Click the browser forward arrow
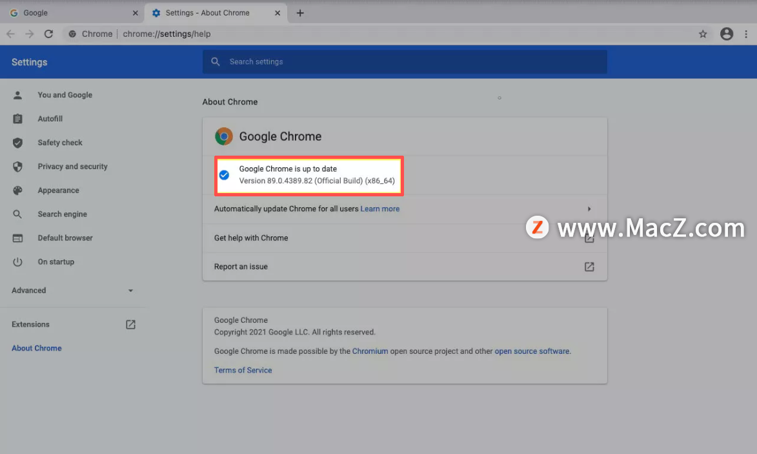Image resolution: width=757 pixels, height=454 pixels. [30, 34]
